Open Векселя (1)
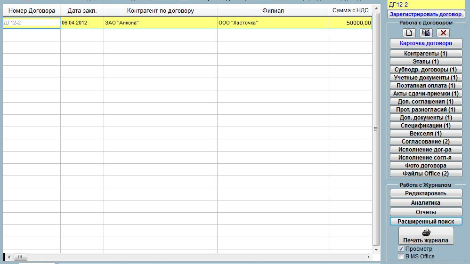This screenshot has width=470, height=264. click(x=426, y=133)
